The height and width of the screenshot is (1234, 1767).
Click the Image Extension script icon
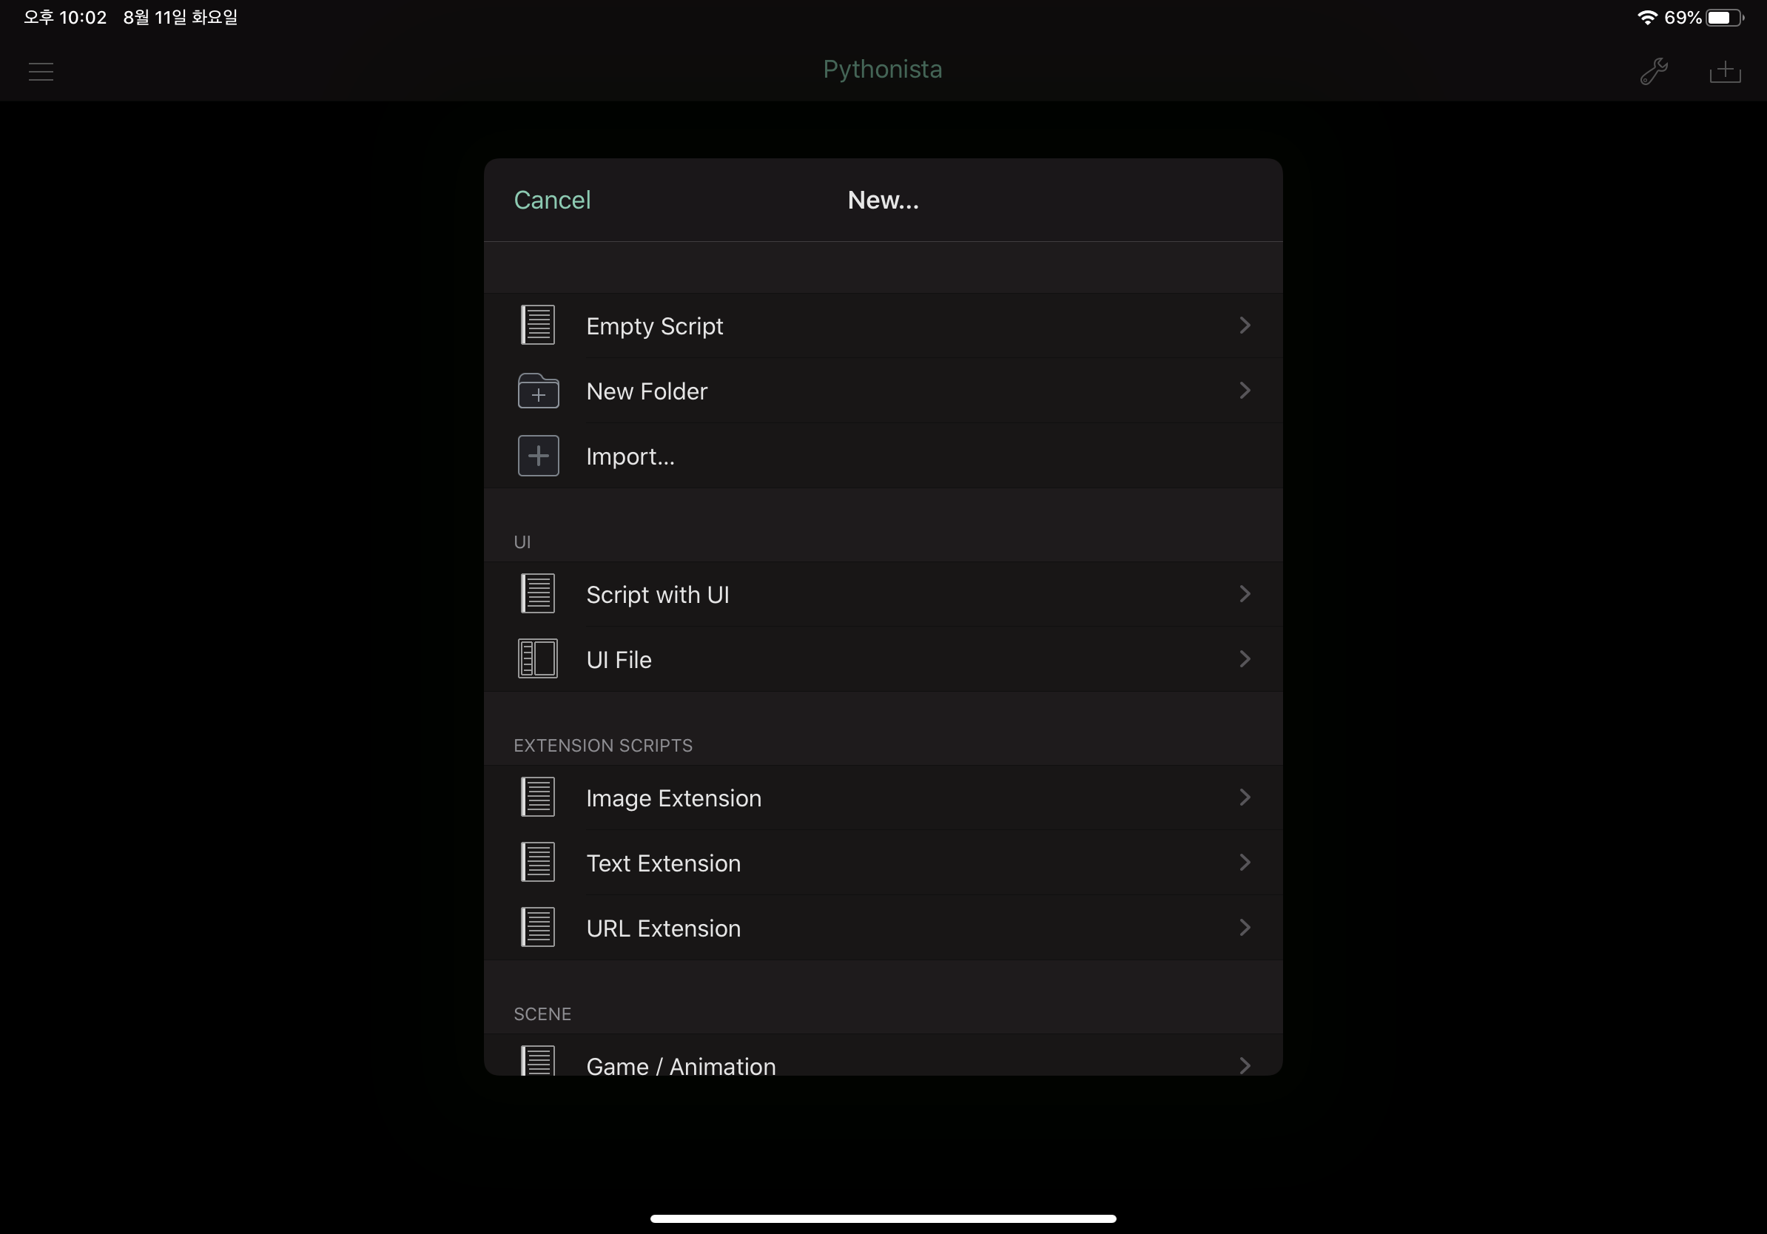538,798
